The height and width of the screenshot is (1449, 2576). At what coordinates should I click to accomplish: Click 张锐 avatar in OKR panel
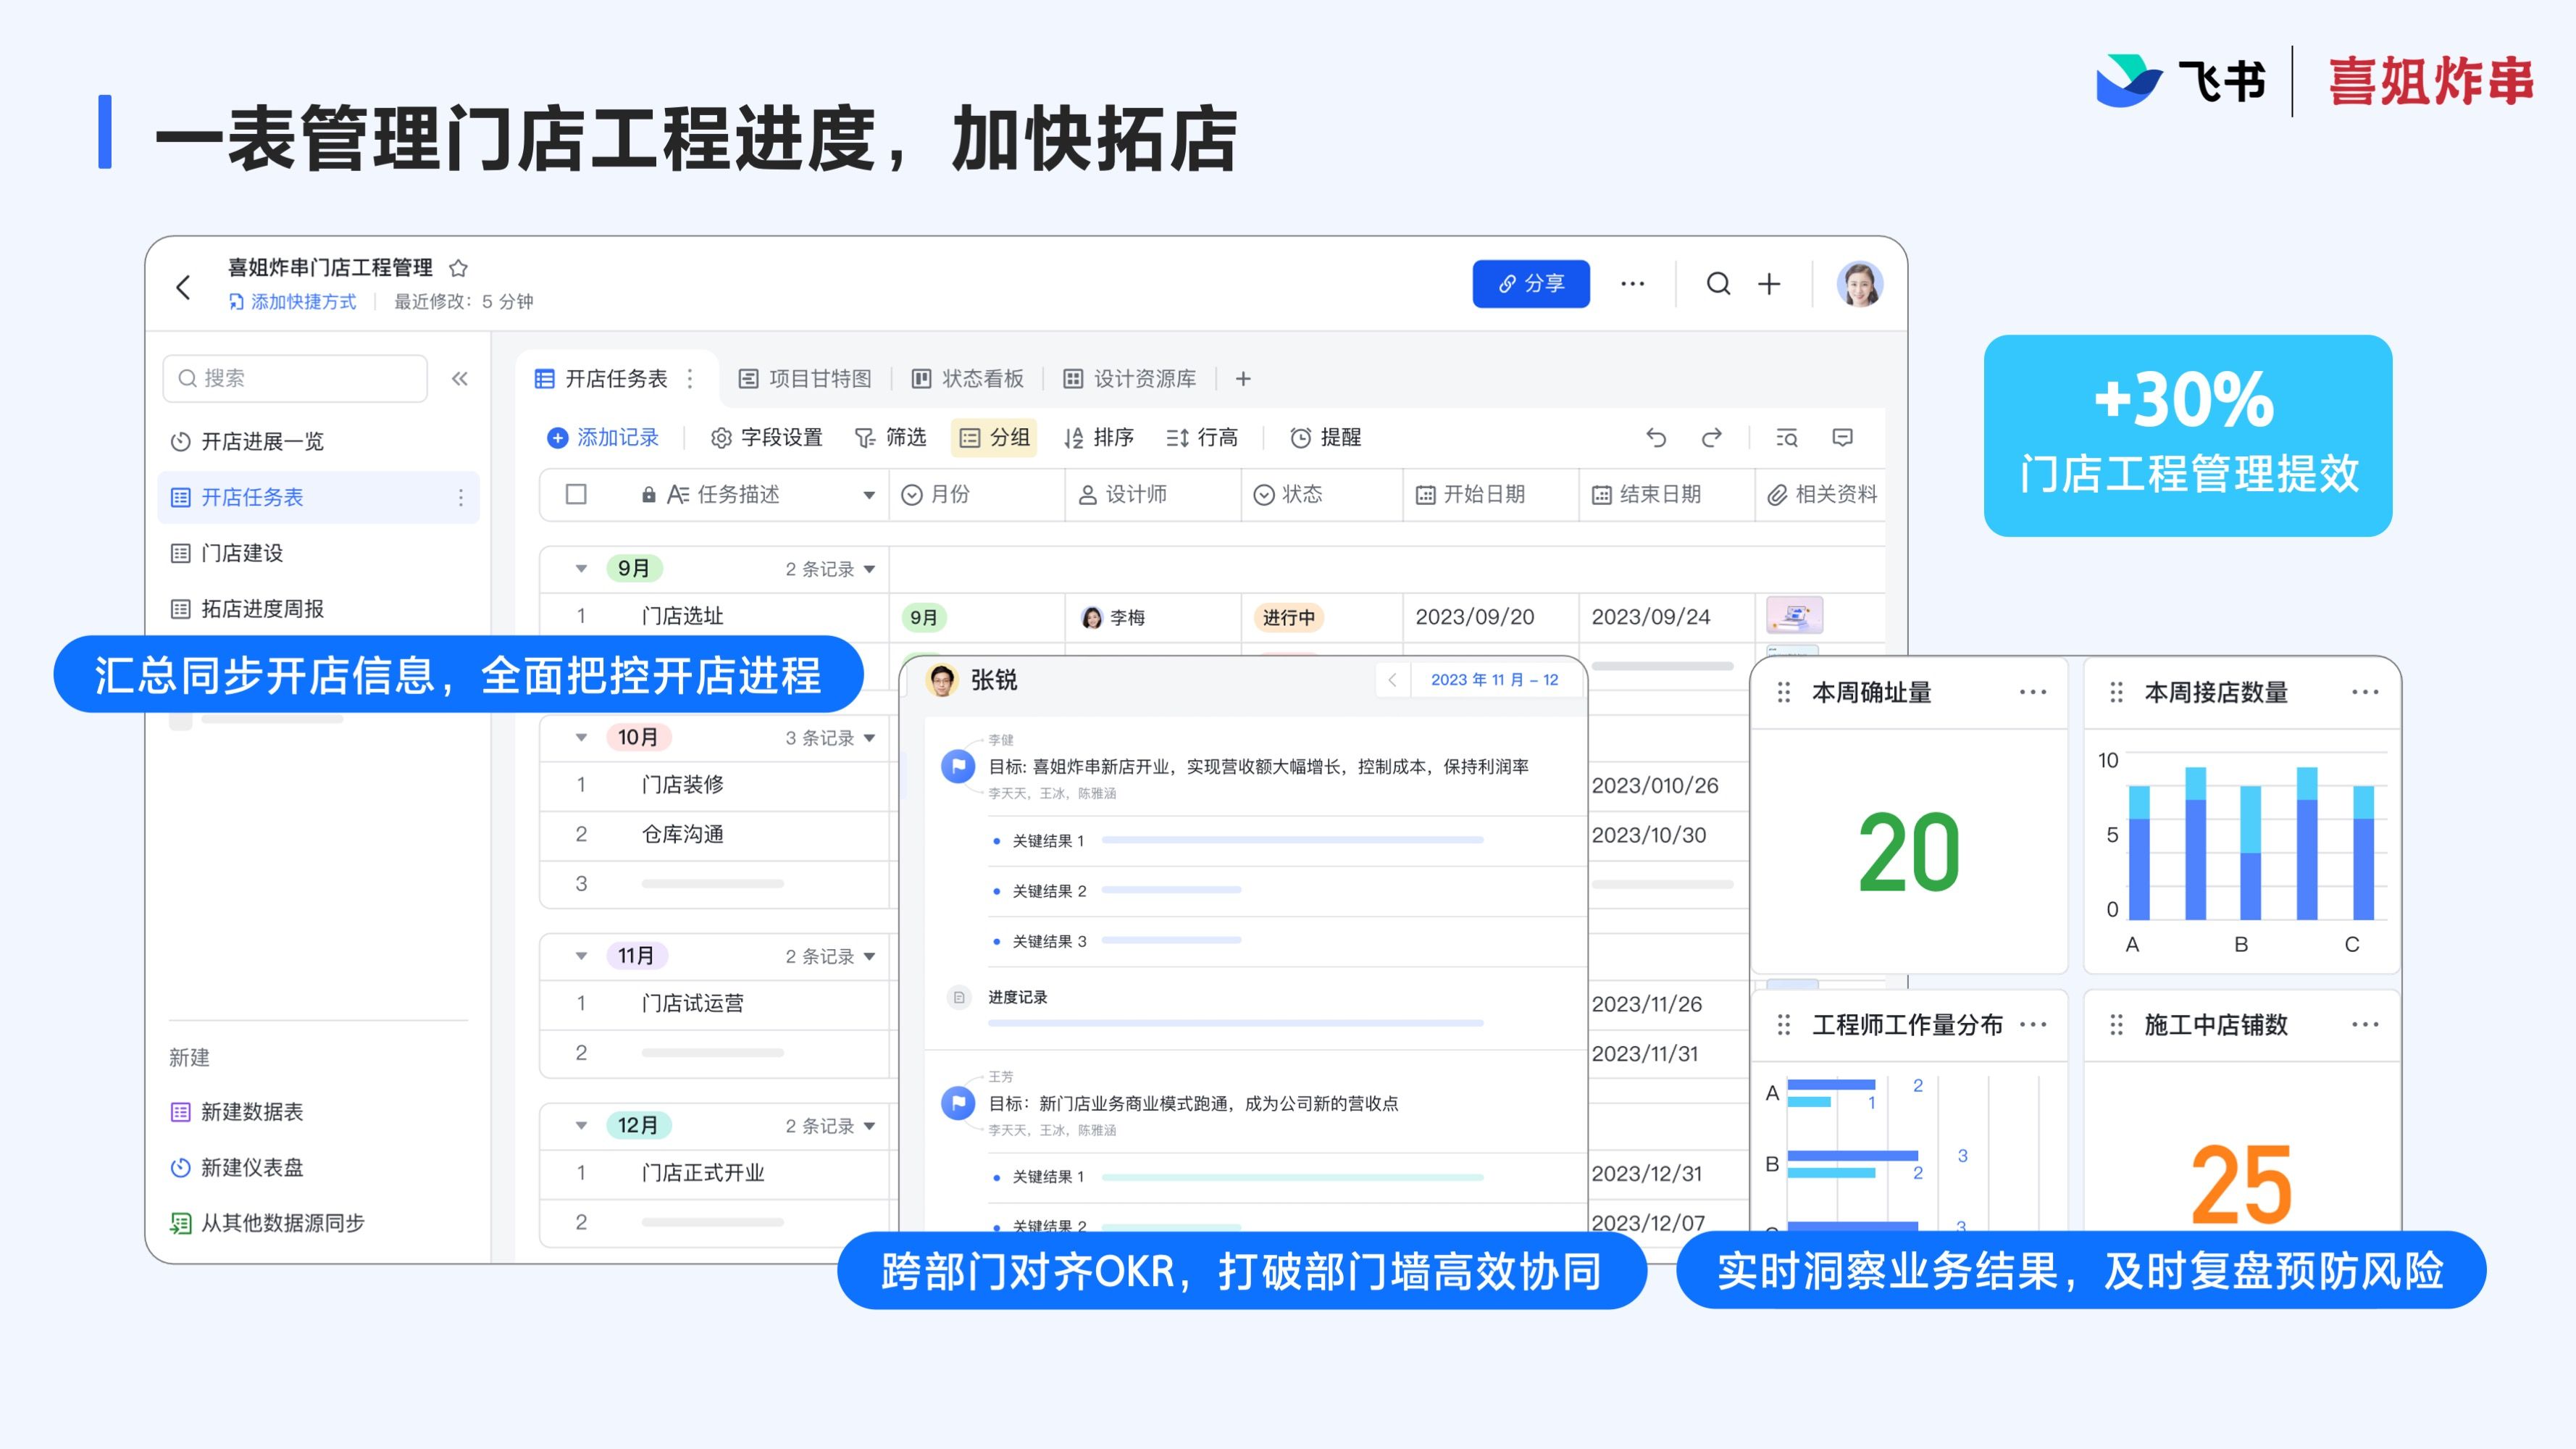[x=941, y=680]
